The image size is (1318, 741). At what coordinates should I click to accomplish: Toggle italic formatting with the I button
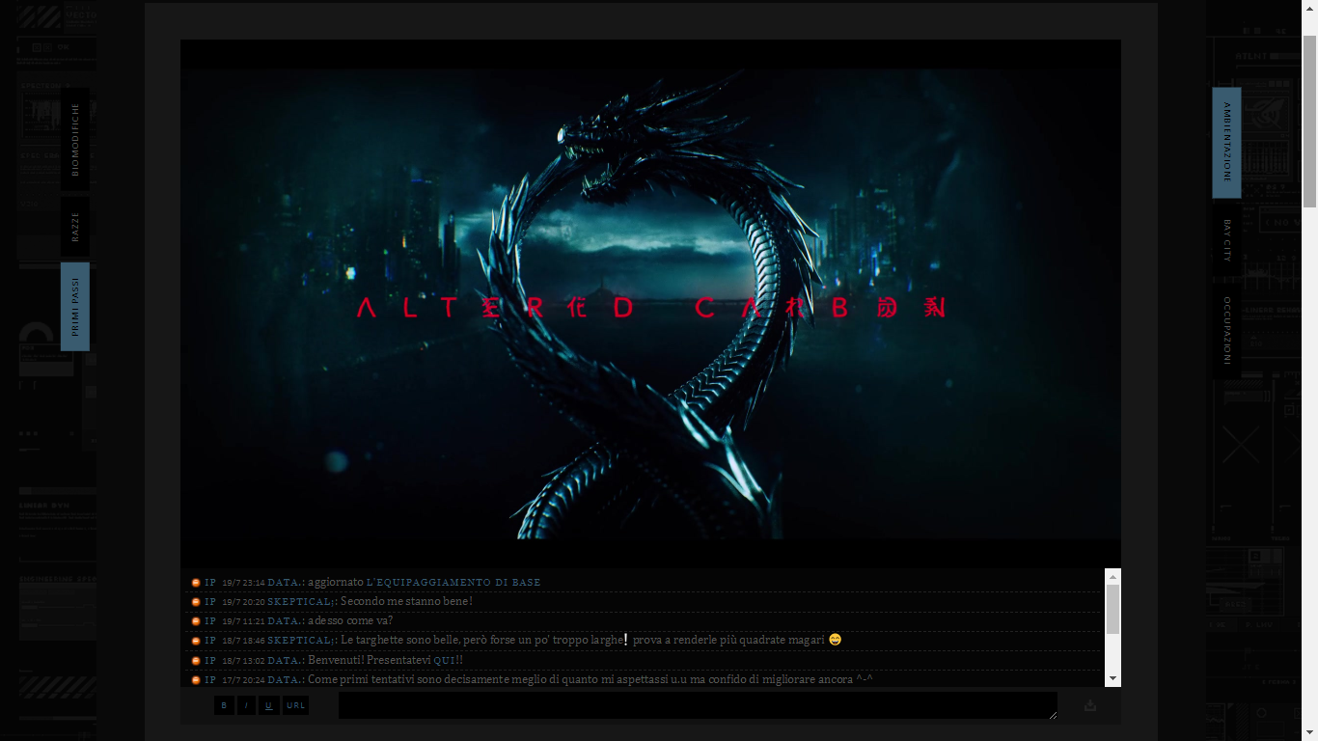point(246,705)
